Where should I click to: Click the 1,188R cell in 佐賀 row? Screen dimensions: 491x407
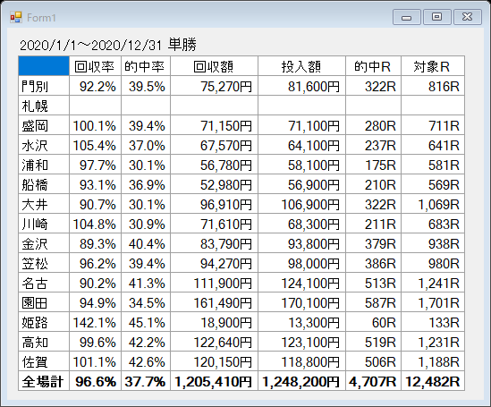point(433,362)
